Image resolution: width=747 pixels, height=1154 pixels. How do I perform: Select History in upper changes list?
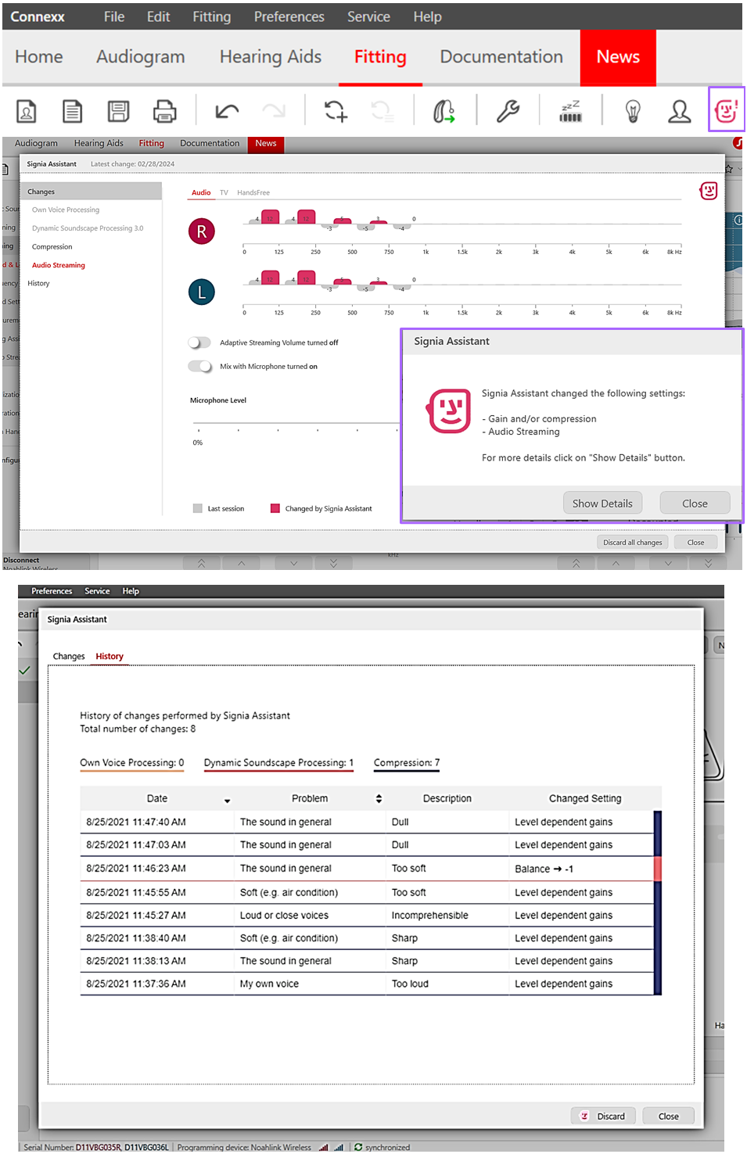click(x=38, y=284)
